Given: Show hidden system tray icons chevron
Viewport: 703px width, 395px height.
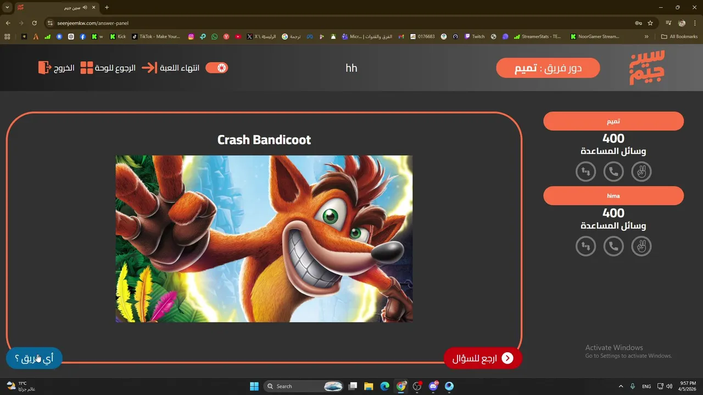Looking at the screenshot, I should pos(621,386).
